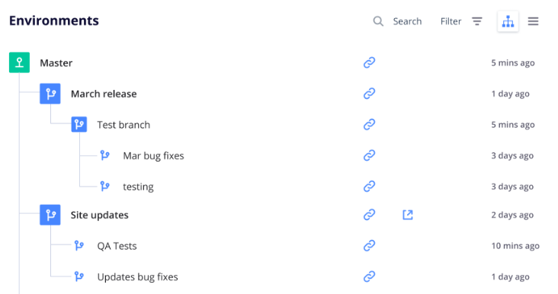The height and width of the screenshot is (294, 558).
Task: Click the March release branch icon
Action: 50,94
